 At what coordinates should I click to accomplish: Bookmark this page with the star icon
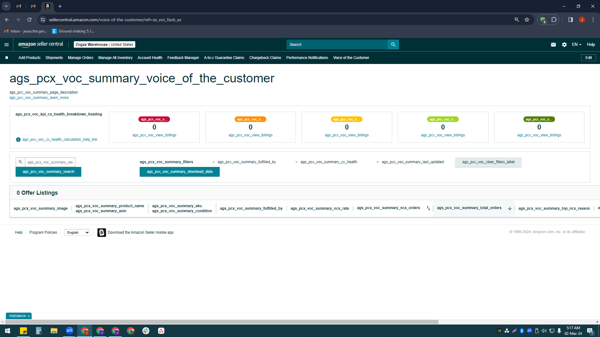pyautogui.click(x=527, y=20)
